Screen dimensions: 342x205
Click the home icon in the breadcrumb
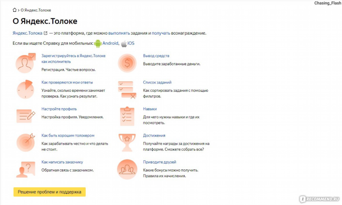click(15, 10)
